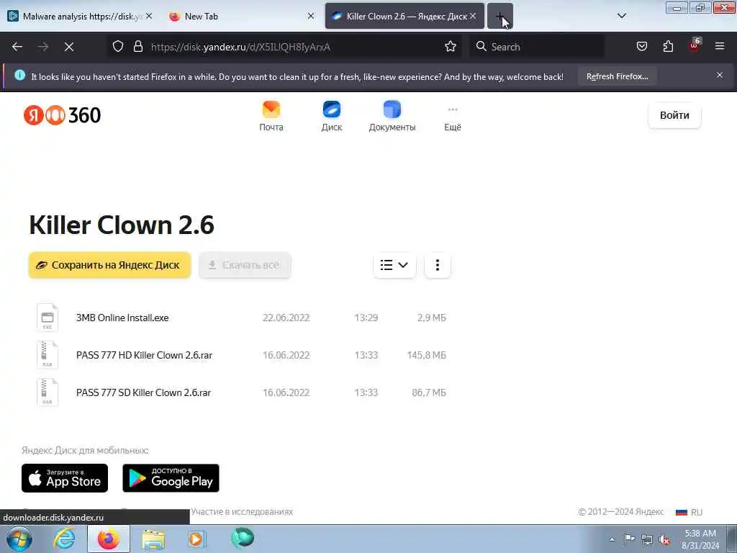The image size is (737, 553).
Task: Click the Search input field
Action: pyautogui.click(x=537, y=47)
